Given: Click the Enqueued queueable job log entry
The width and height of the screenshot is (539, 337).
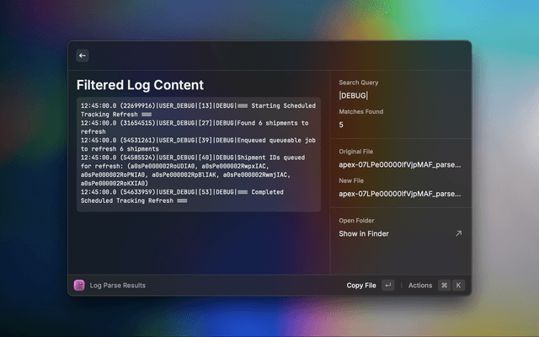Looking at the screenshot, I should [x=198, y=145].
